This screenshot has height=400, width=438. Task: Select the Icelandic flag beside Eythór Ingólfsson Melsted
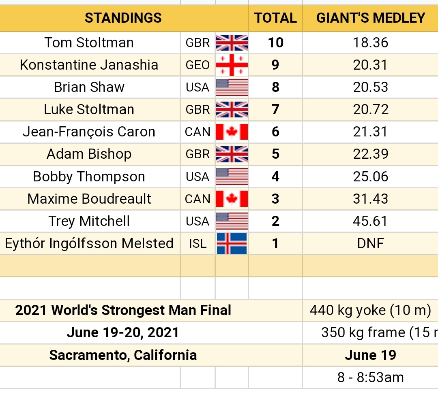pyautogui.click(x=232, y=243)
